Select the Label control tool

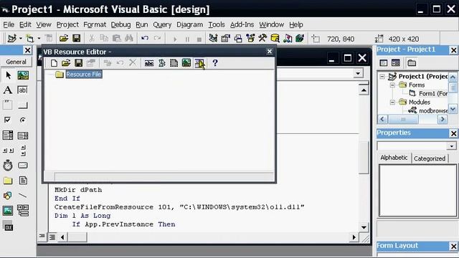point(8,90)
